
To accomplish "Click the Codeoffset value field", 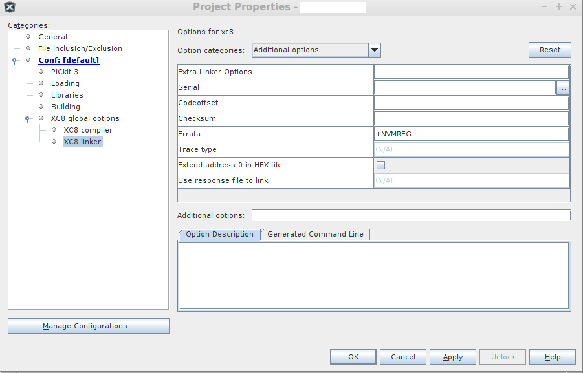I will [x=472, y=103].
